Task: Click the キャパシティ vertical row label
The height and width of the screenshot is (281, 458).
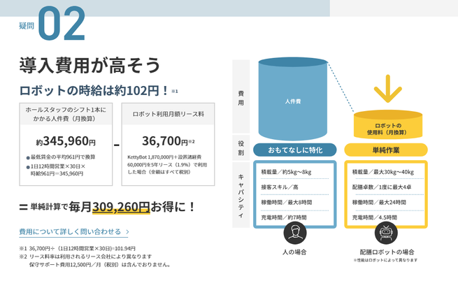Action: point(241,196)
